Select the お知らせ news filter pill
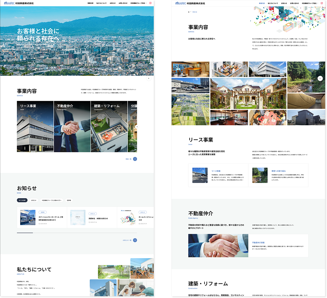 (x=34, y=200)
